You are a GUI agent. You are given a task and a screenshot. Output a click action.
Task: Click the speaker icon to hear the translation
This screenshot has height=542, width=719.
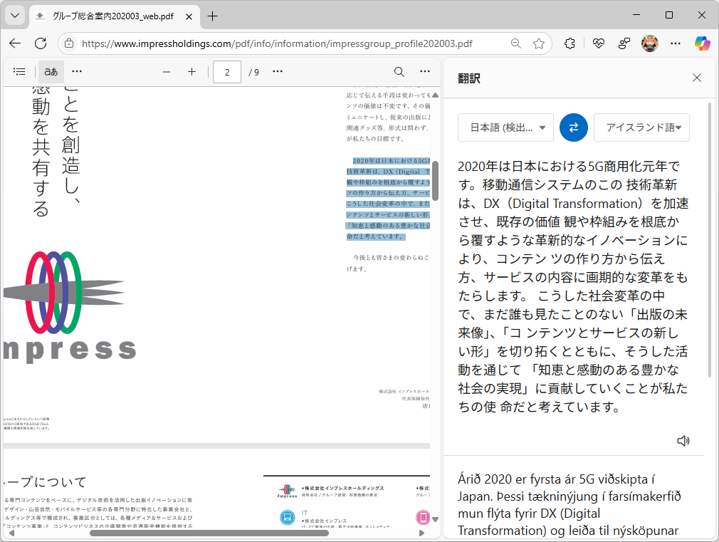tap(683, 440)
